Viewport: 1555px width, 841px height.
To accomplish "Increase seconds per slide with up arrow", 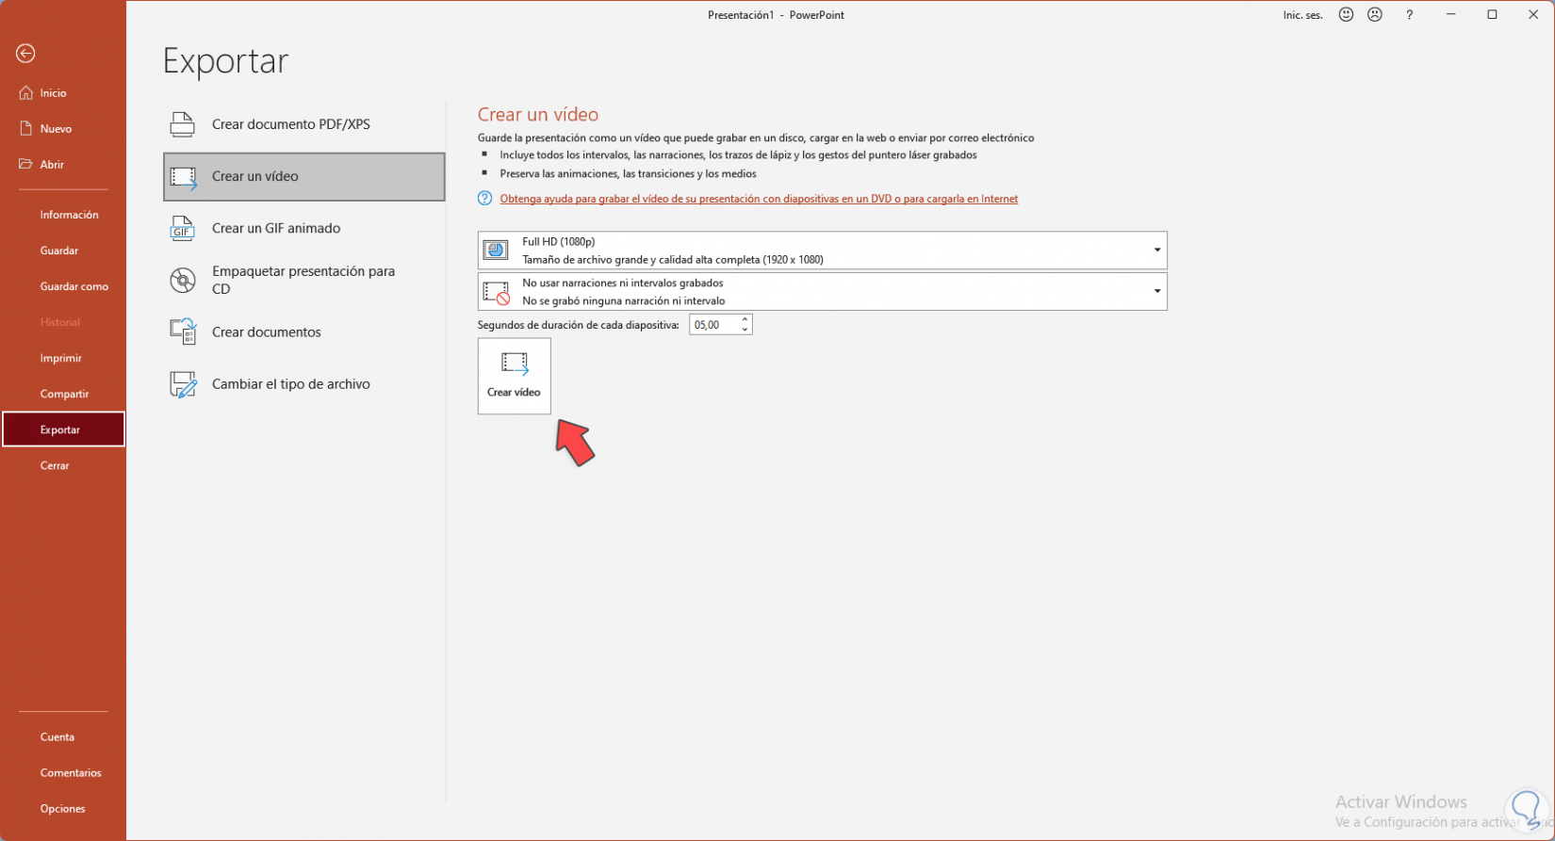I will [745, 320].
